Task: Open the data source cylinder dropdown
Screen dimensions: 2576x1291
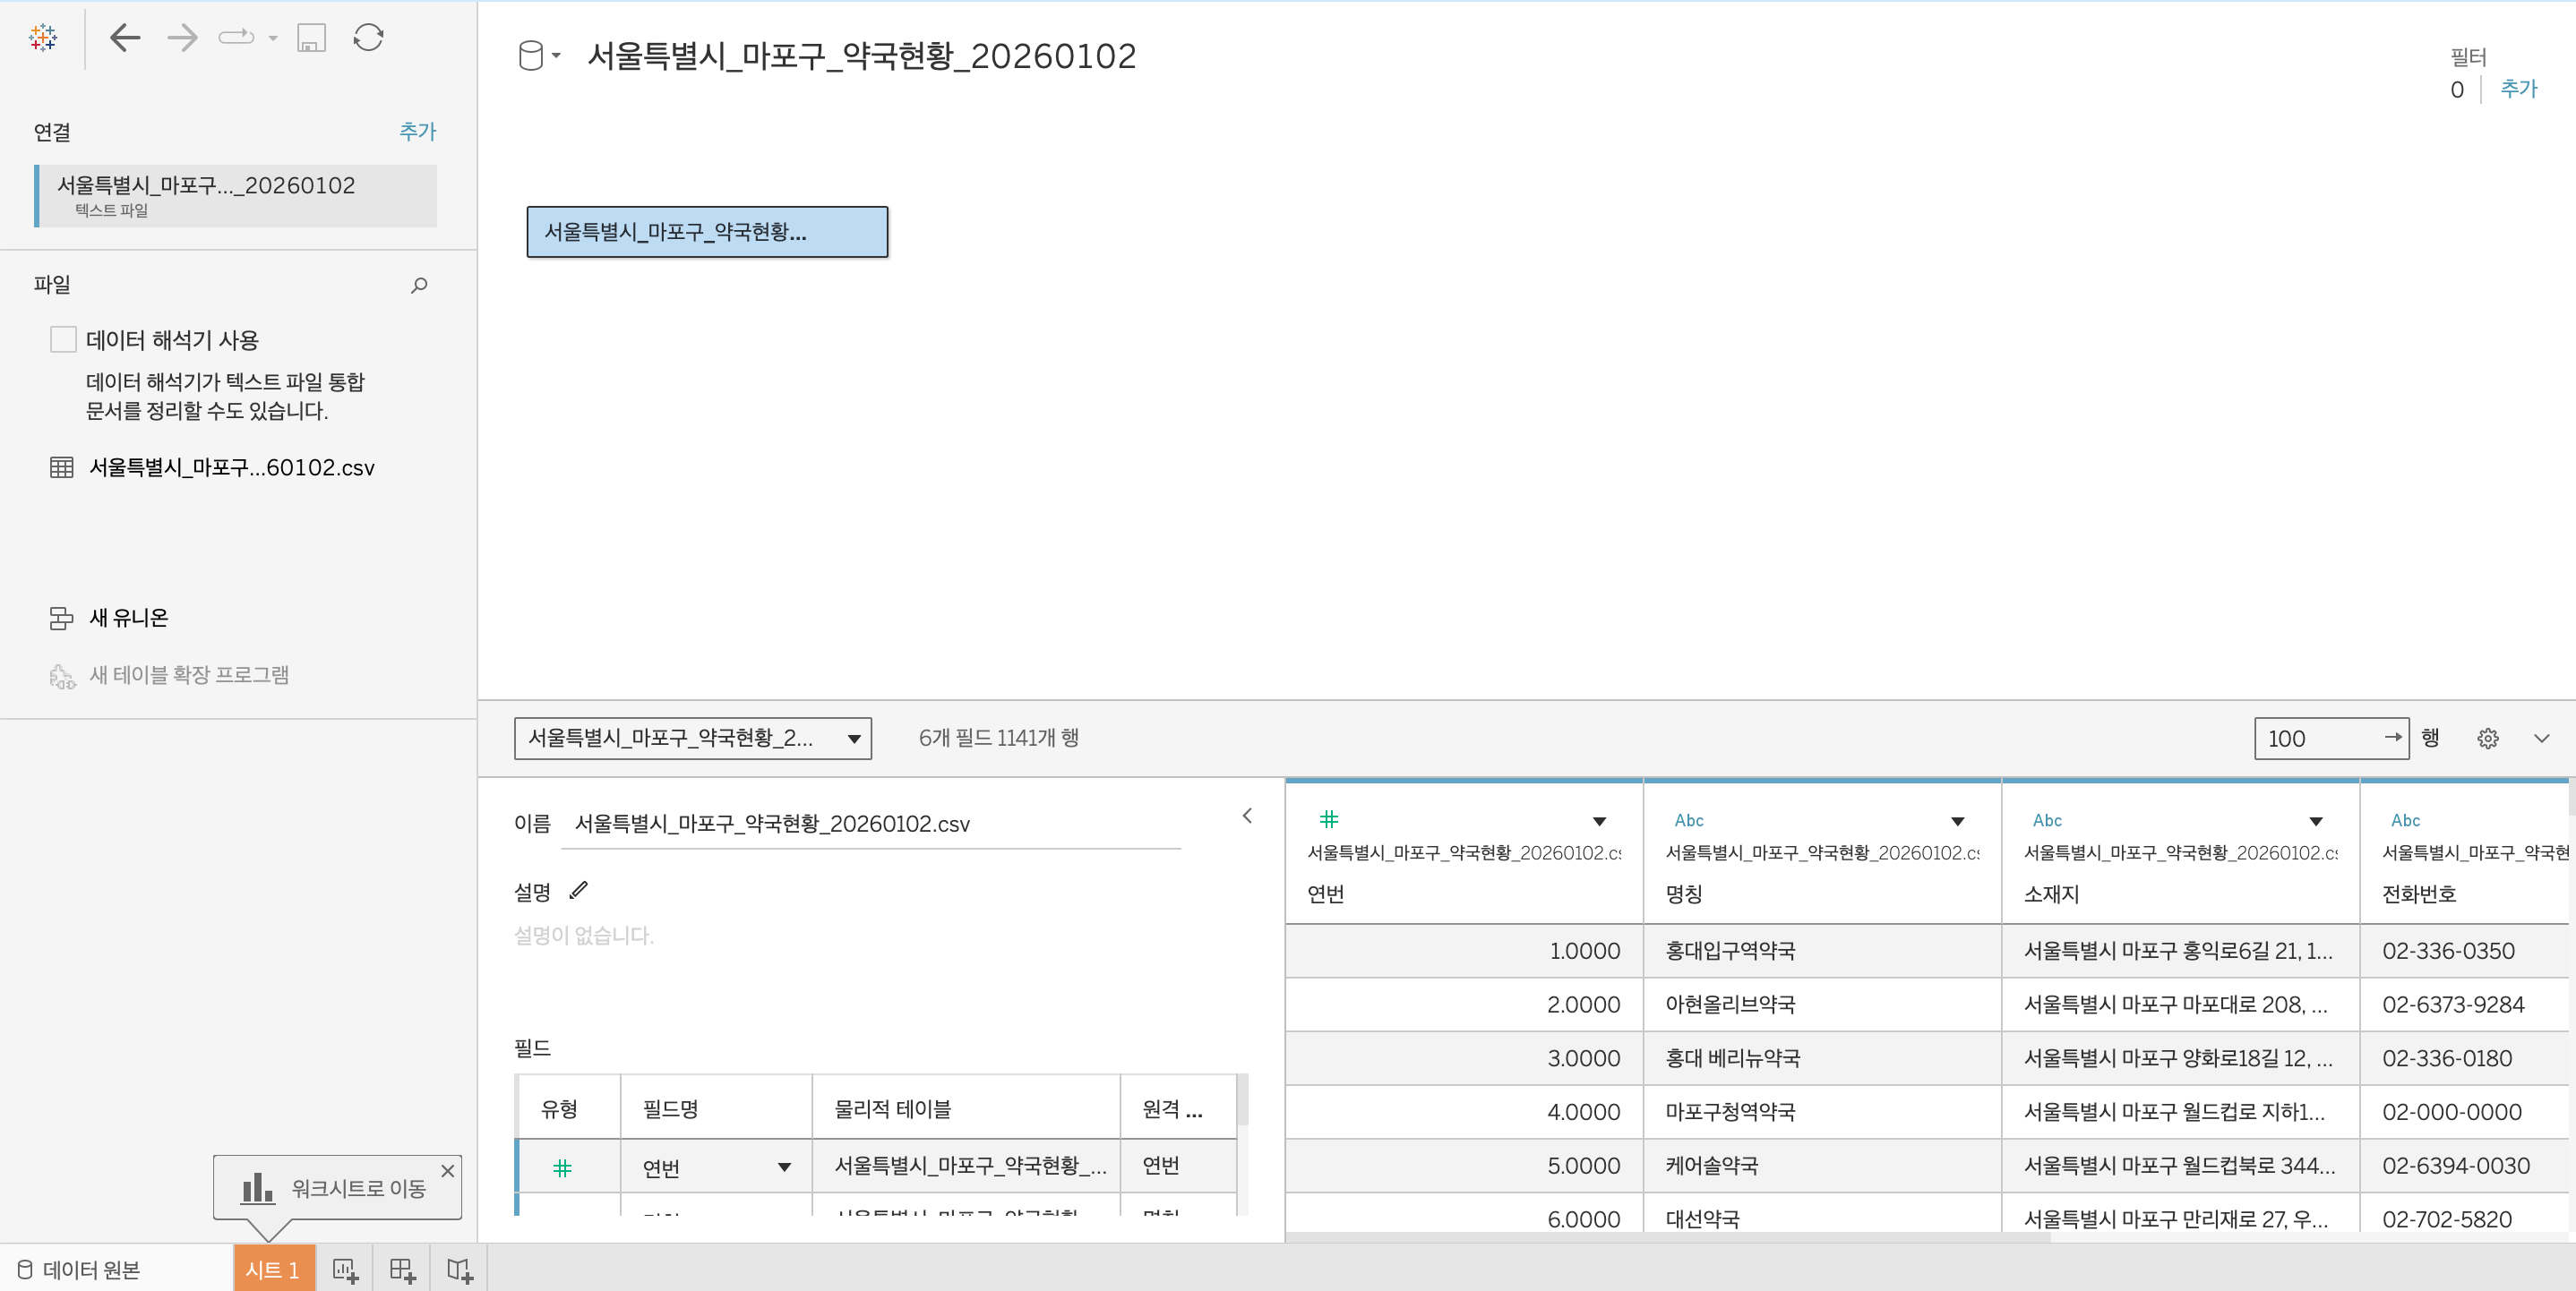Action: (539, 56)
